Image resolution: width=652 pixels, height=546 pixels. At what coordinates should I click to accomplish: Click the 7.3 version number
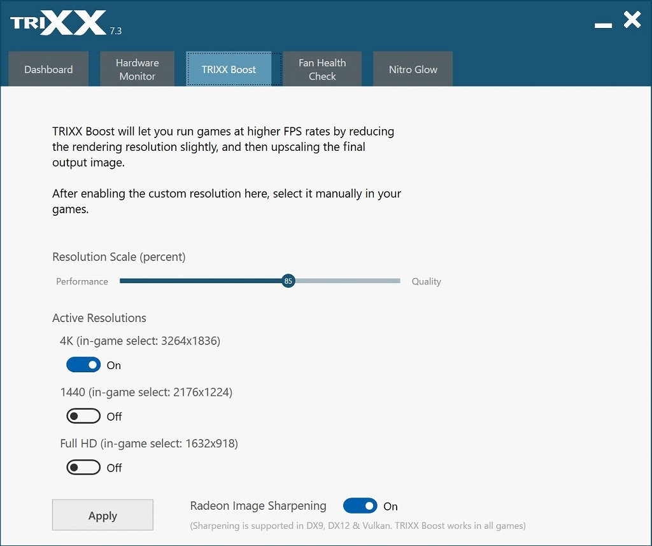116,31
